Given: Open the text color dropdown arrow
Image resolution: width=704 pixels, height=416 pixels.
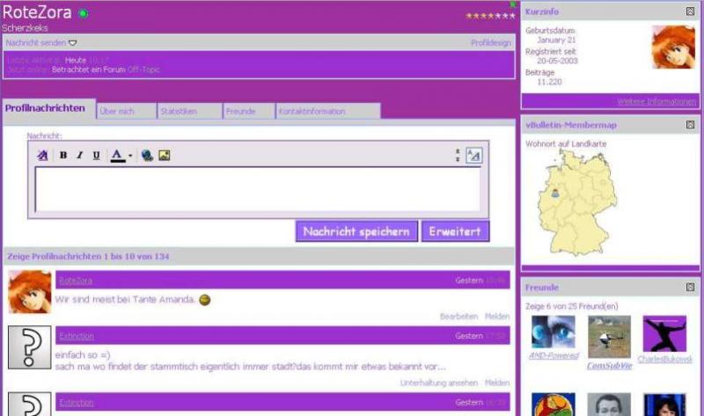Looking at the screenshot, I should pyautogui.click(x=130, y=157).
